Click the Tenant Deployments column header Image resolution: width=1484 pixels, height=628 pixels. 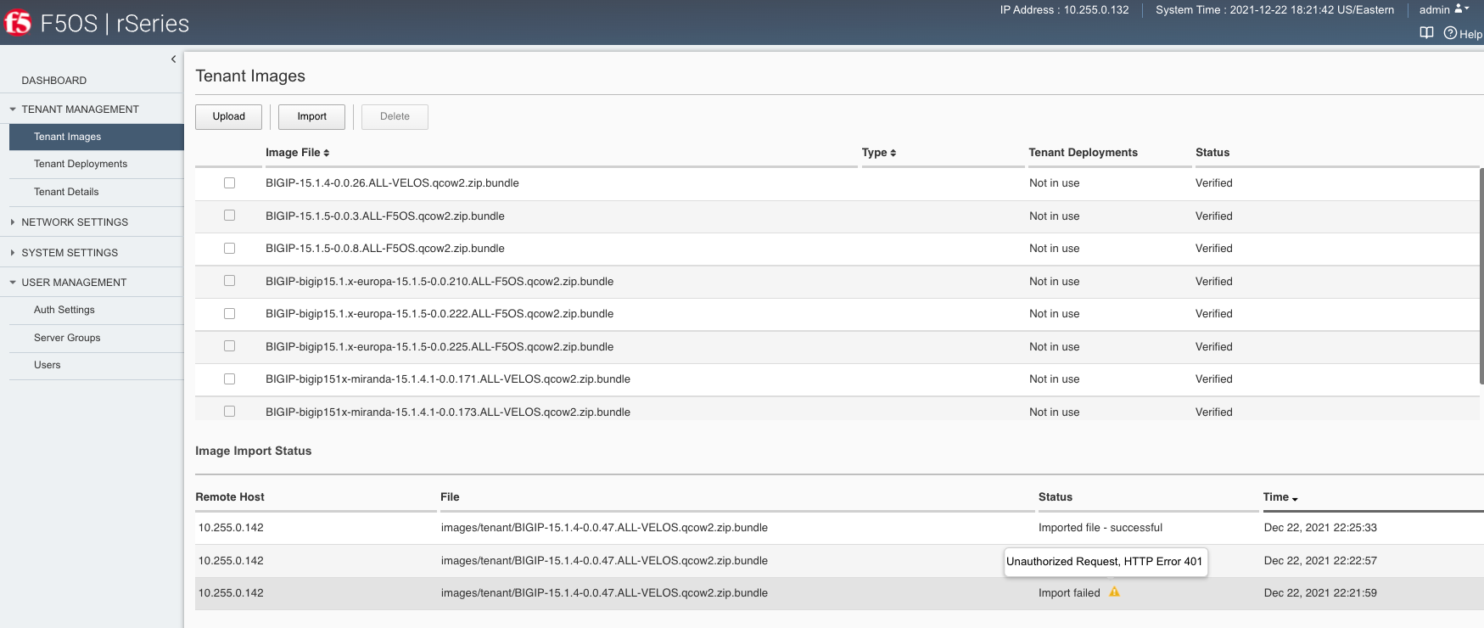(x=1084, y=153)
